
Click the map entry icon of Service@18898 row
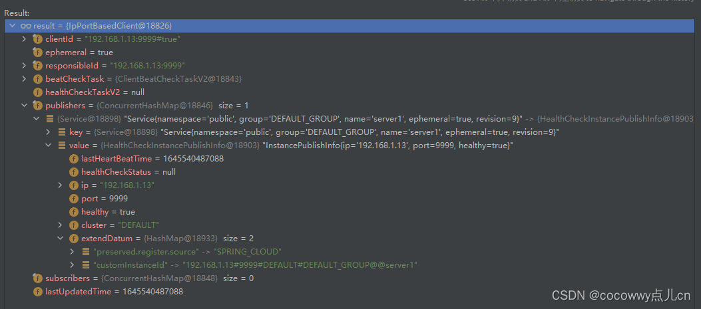tap(50, 119)
